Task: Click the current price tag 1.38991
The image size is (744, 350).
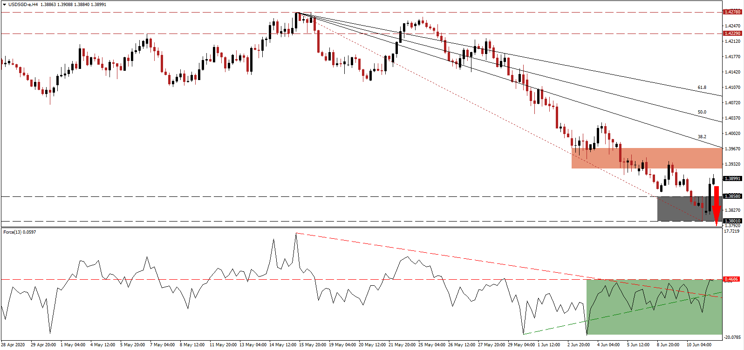Action: (x=732, y=179)
